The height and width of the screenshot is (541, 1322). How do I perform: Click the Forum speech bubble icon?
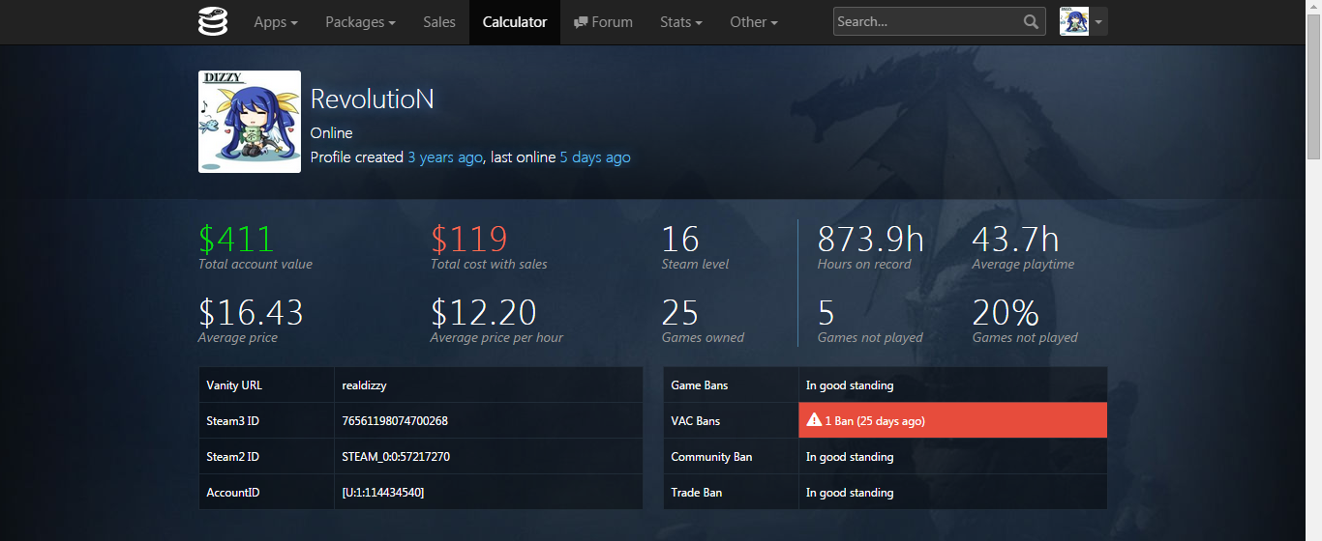tap(581, 21)
